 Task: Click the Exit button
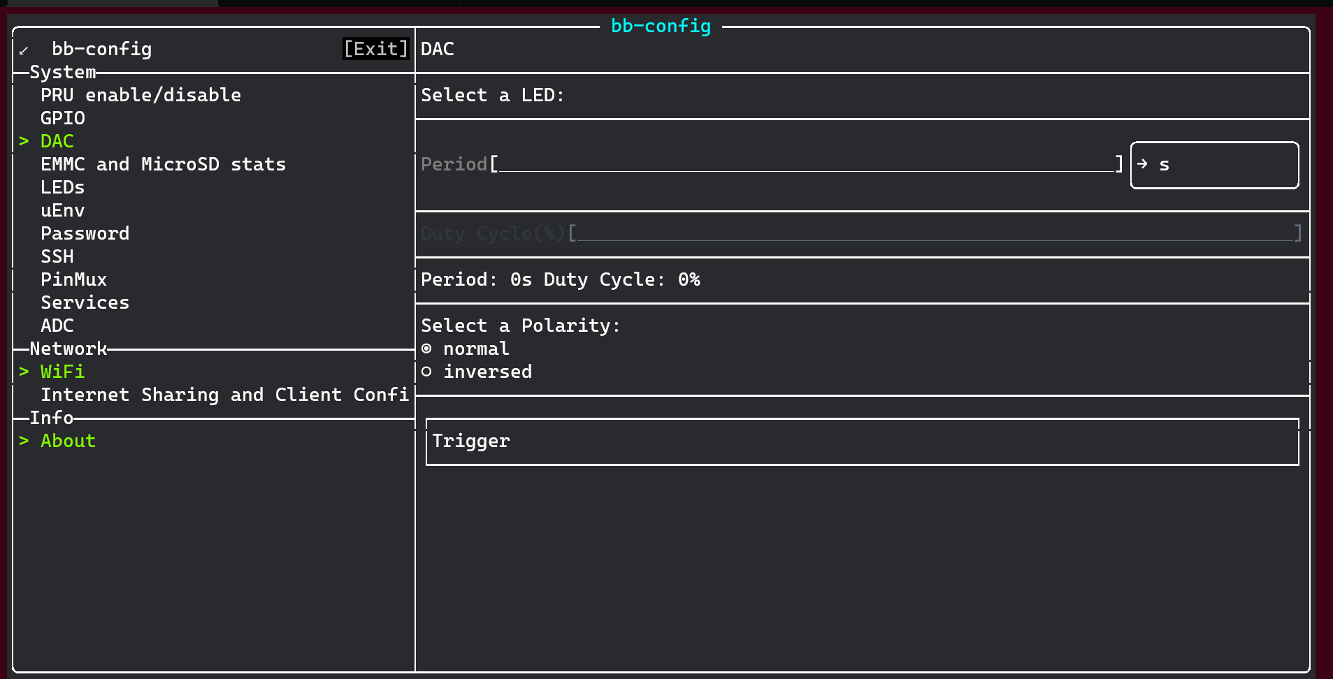coord(375,49)
